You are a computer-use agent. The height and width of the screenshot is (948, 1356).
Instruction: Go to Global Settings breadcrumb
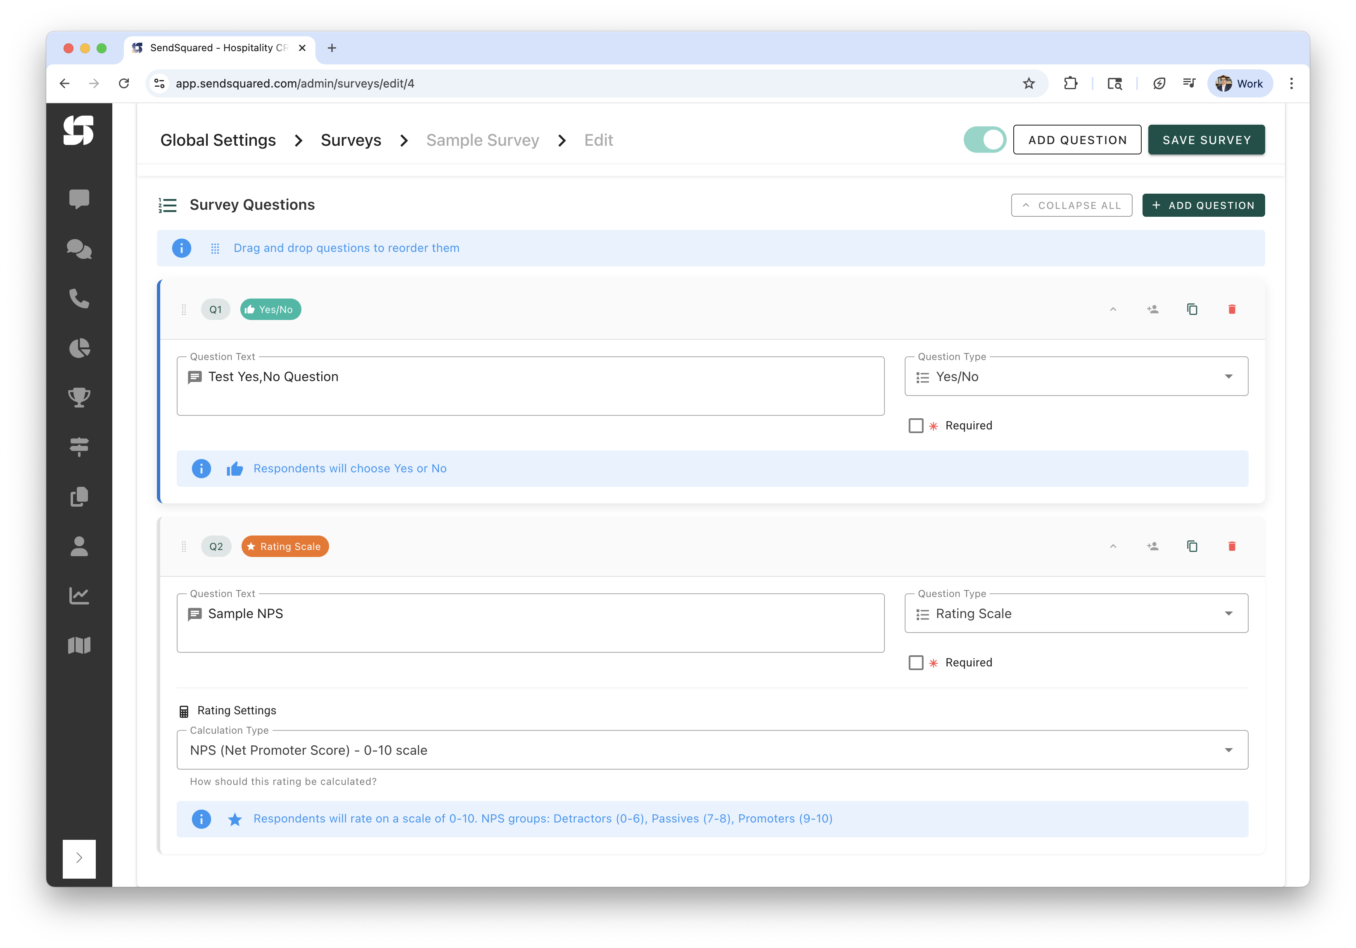click(x=218, y=140)
